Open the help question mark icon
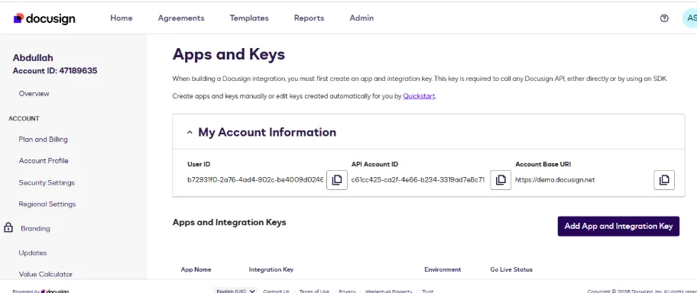697x293 pixels. click(664, 18)
